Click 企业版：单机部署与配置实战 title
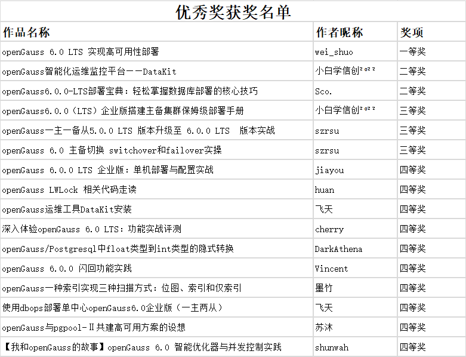Screen dimensions: 466x357 pyautogui.click(x=107, y=170)
